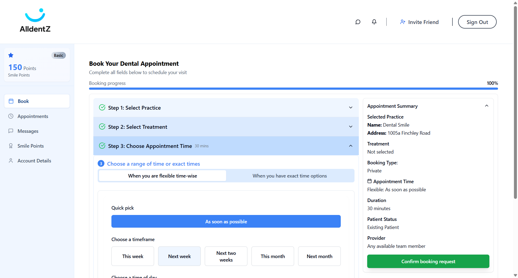Switch to exact time options tab
This screenshot has width=518, height=278.
pyautogui.click(x=289, y=176)
